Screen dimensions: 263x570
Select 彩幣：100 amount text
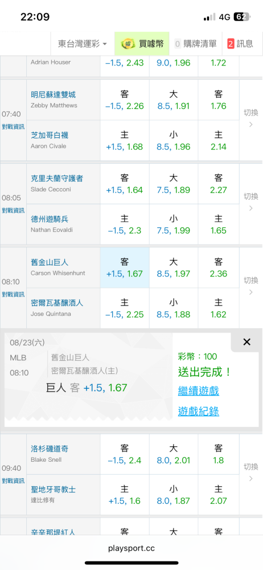tap(198, 357)
